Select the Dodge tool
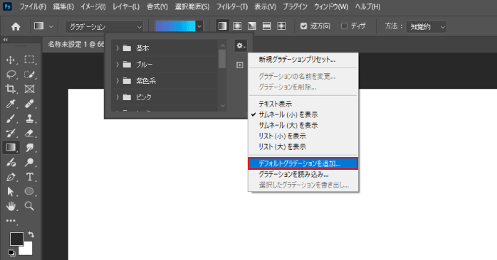 click(29, 162)
